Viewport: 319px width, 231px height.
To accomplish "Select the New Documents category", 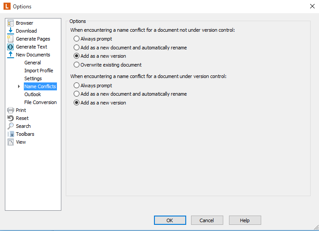I will click(x=33, y=55).
